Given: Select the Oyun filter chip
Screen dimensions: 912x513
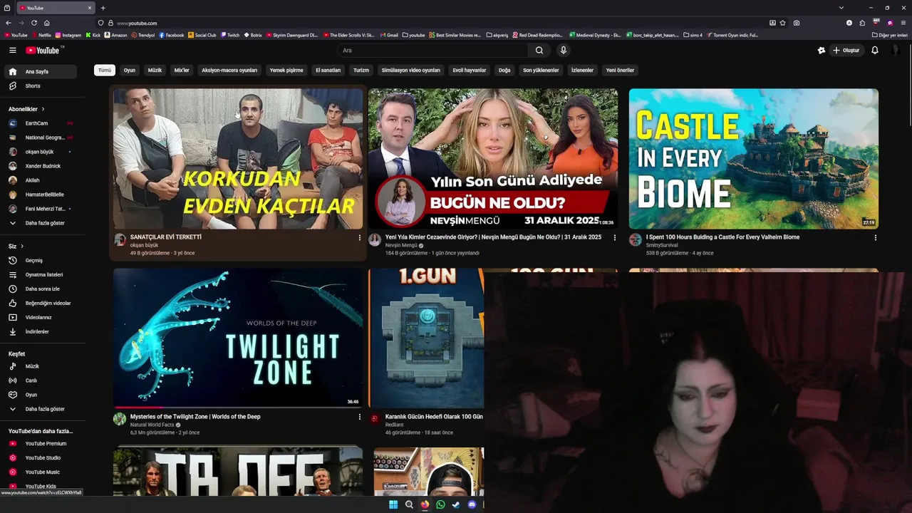Looking at the screenshot, I should point(129,70).
